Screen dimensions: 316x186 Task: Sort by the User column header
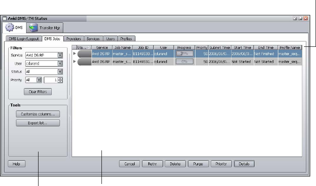(164, 48)
